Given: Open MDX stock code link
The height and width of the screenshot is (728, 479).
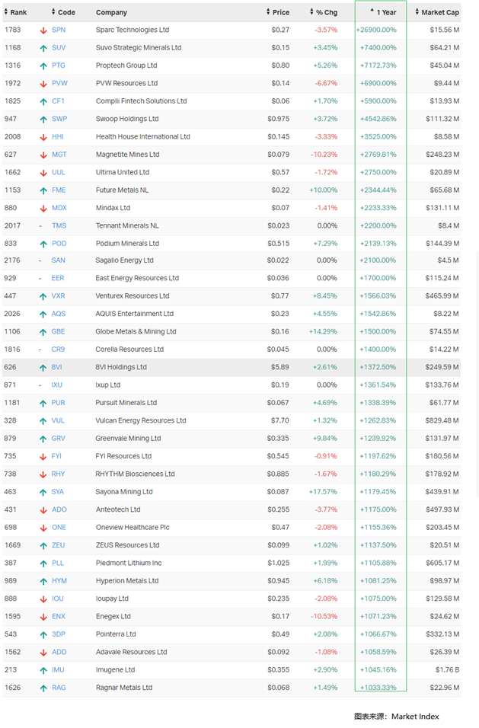Looking at the screenshot, I should [59, 208].
